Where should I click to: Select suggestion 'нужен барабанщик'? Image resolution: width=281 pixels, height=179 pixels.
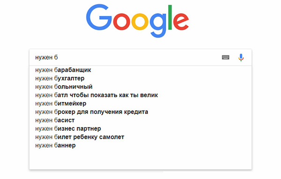pos(63,70)
